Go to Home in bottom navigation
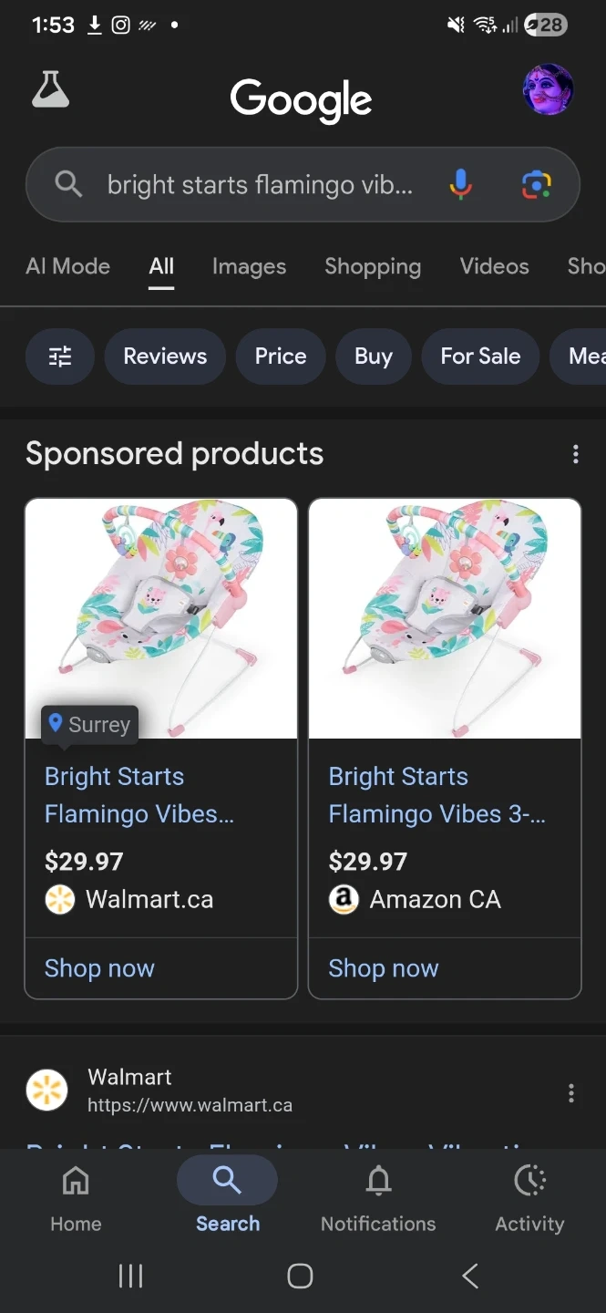The width and height of the screenshot is (606, 1313). pyautogui.click(x=76, y=1196)
